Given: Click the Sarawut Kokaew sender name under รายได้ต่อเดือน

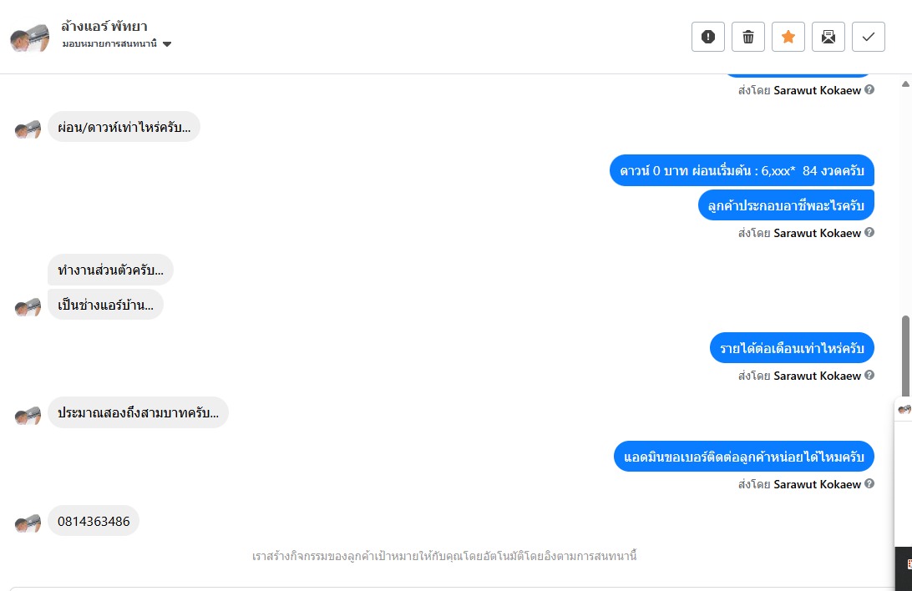Looking at the screenshot, I should click(x=817, y=376).
